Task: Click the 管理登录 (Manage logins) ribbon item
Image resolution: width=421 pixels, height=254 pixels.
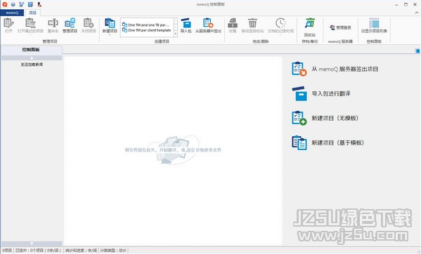Action: click(340, 27)
